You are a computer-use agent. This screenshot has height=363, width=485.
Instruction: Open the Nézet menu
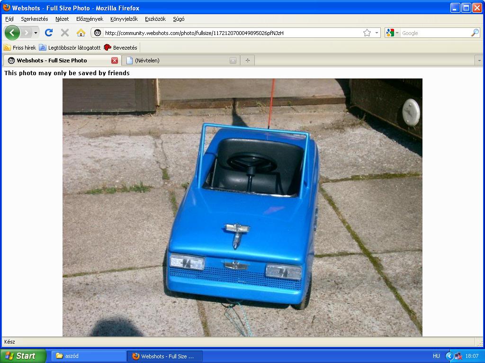tap(62, 19)
